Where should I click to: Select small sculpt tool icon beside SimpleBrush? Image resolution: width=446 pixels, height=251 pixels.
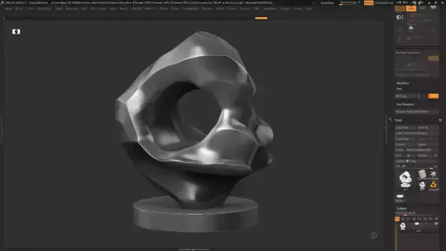[x=422, y=186]
